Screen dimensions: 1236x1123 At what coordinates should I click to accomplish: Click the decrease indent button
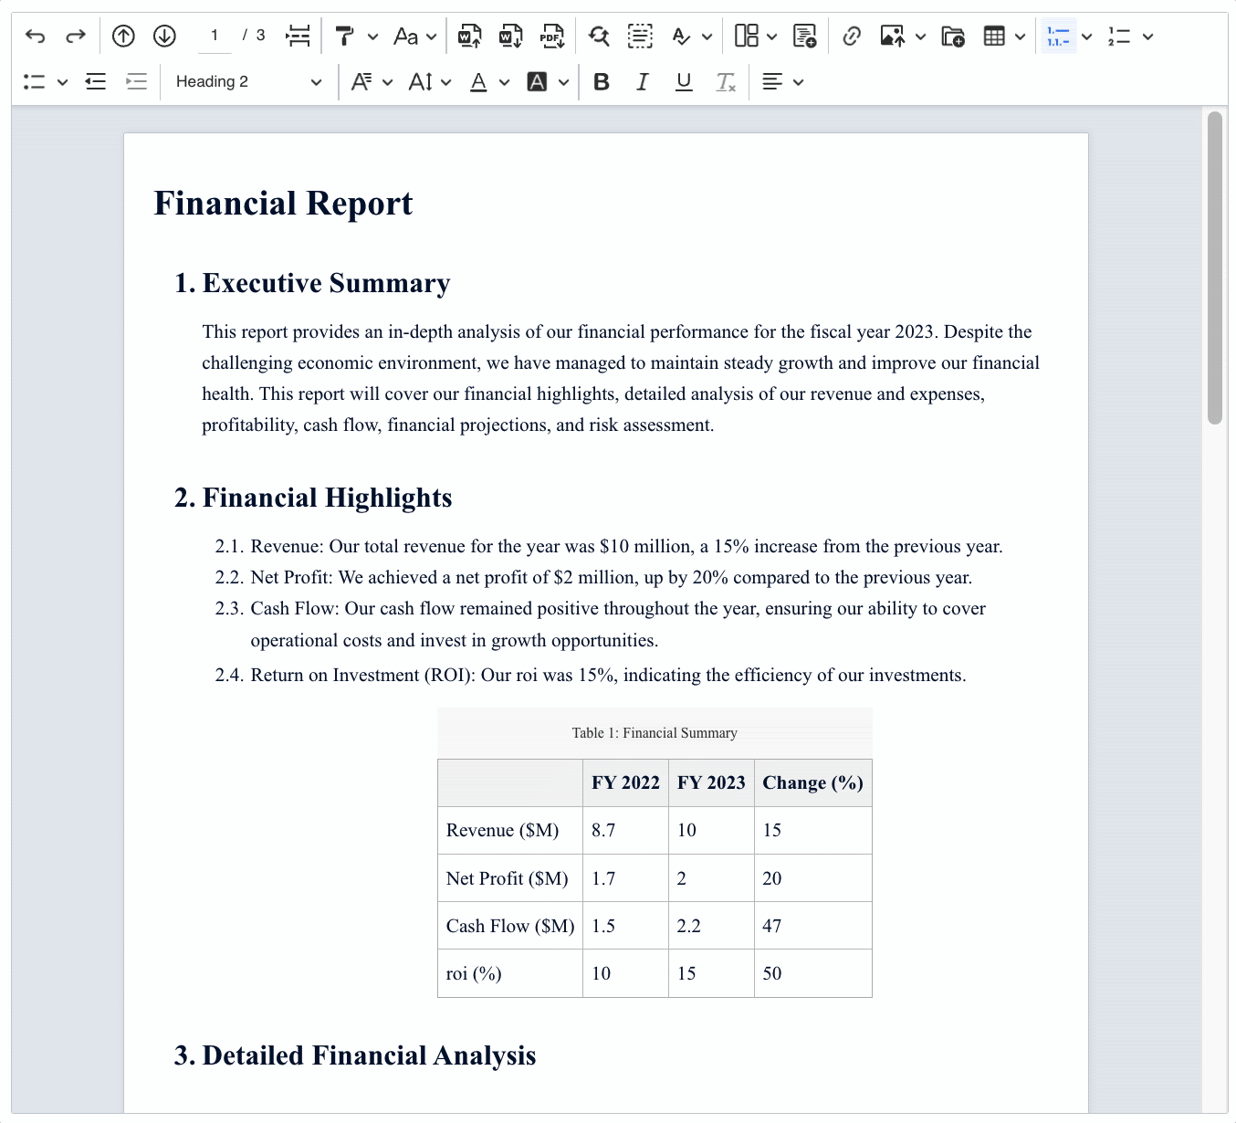96,82
